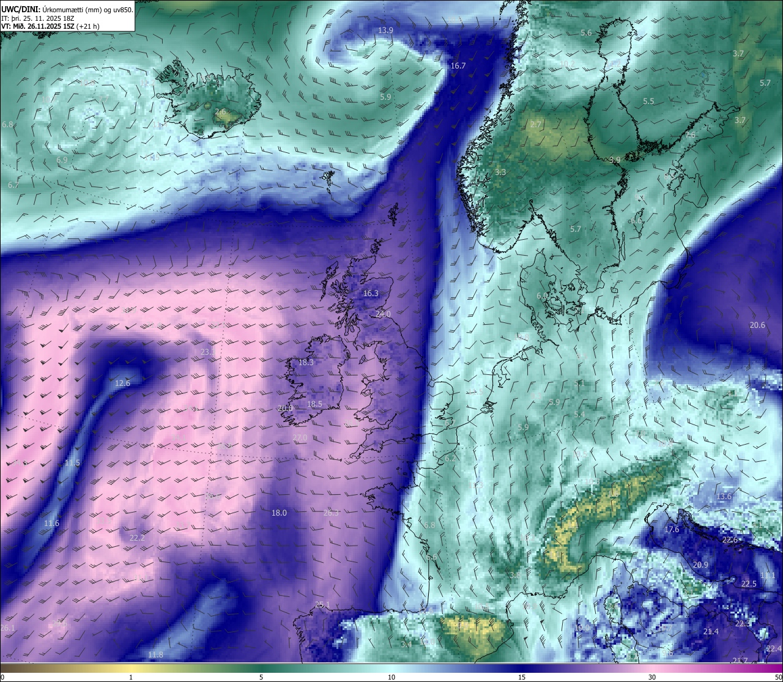
Task: Click the "24.0" value label
Action: coord(383,314)
